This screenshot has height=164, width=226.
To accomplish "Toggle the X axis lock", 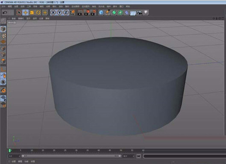I will pyautogui.click(x=53, y=12).
